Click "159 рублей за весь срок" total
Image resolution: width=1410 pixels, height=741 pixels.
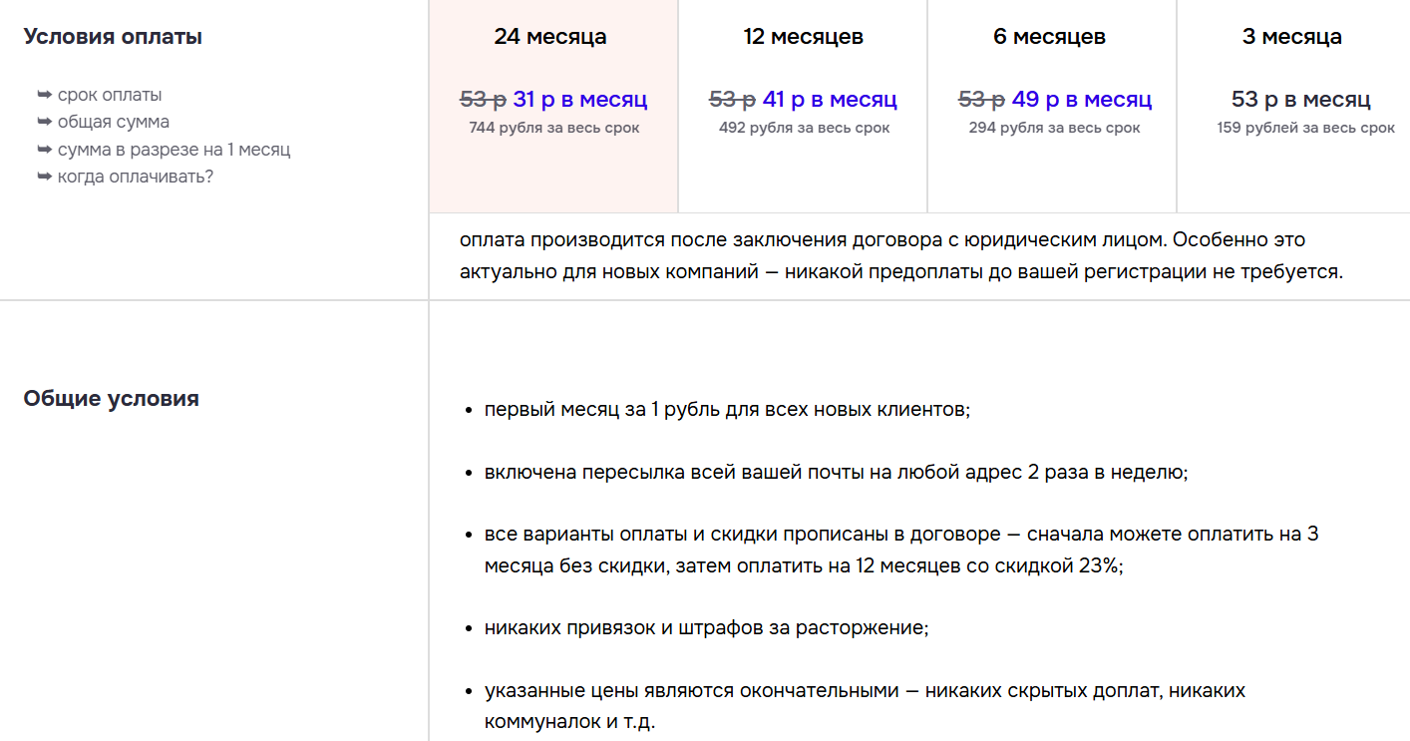(1305, 128)
